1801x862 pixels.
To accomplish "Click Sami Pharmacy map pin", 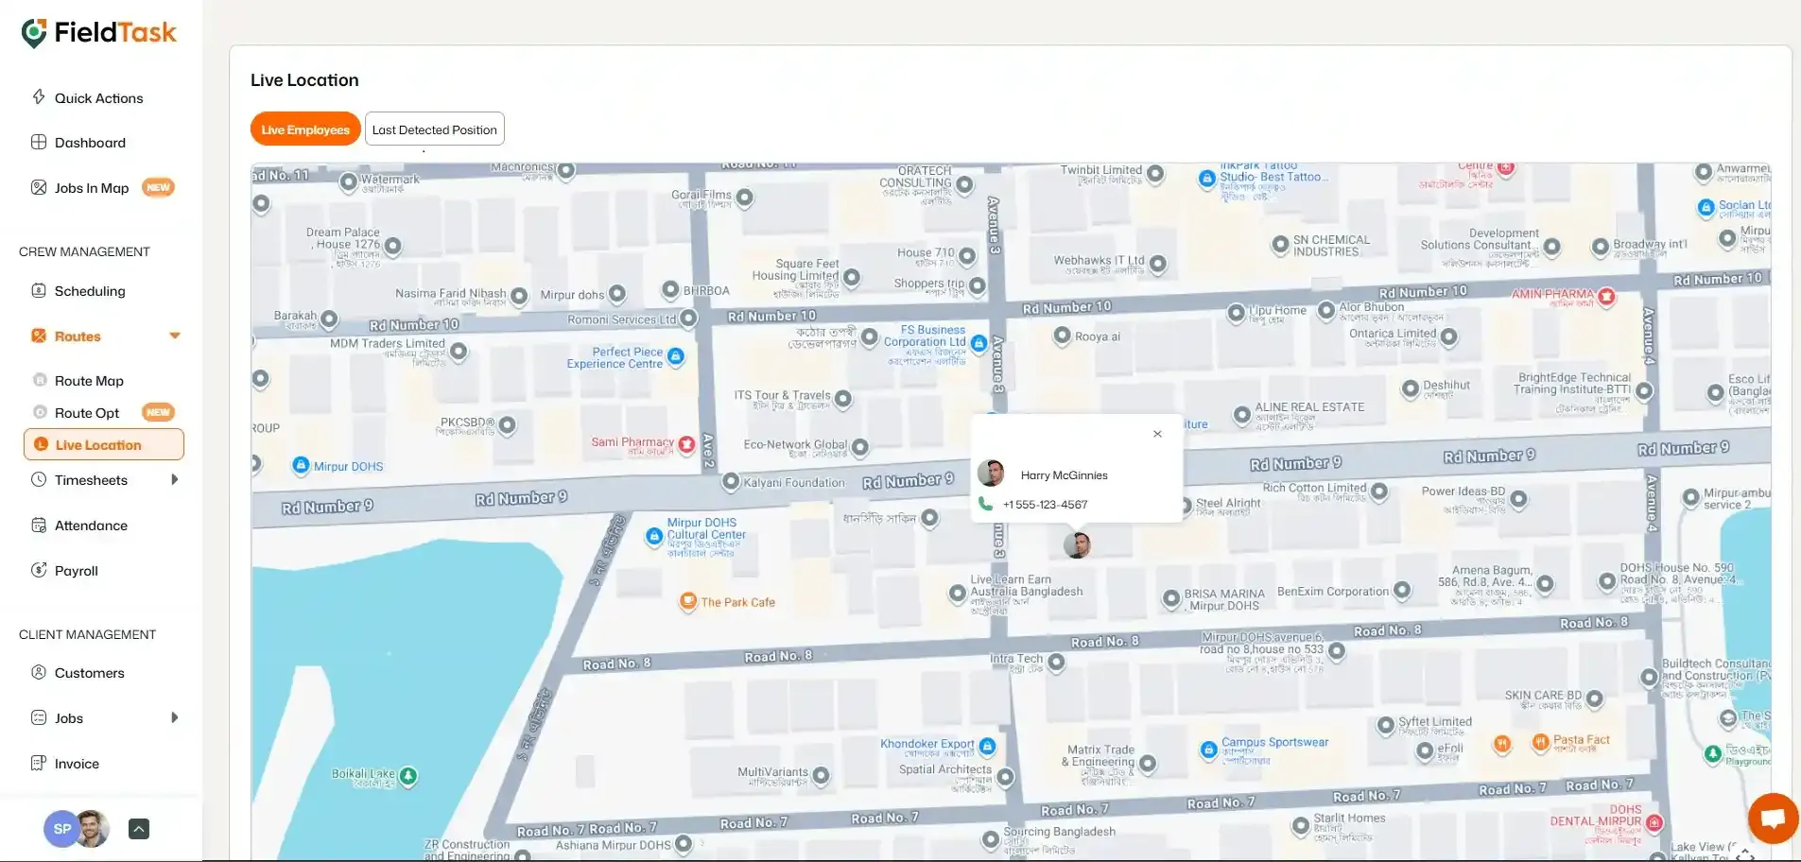I will tap(687, 443).
